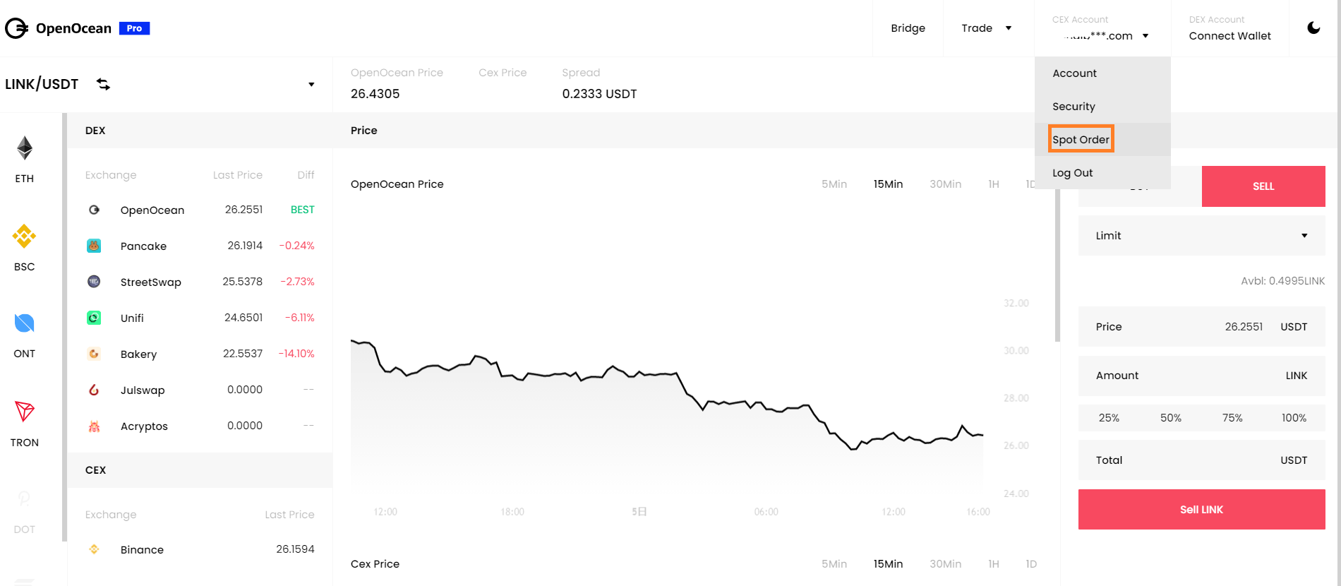Set amount to 100%

point(1294,418)
